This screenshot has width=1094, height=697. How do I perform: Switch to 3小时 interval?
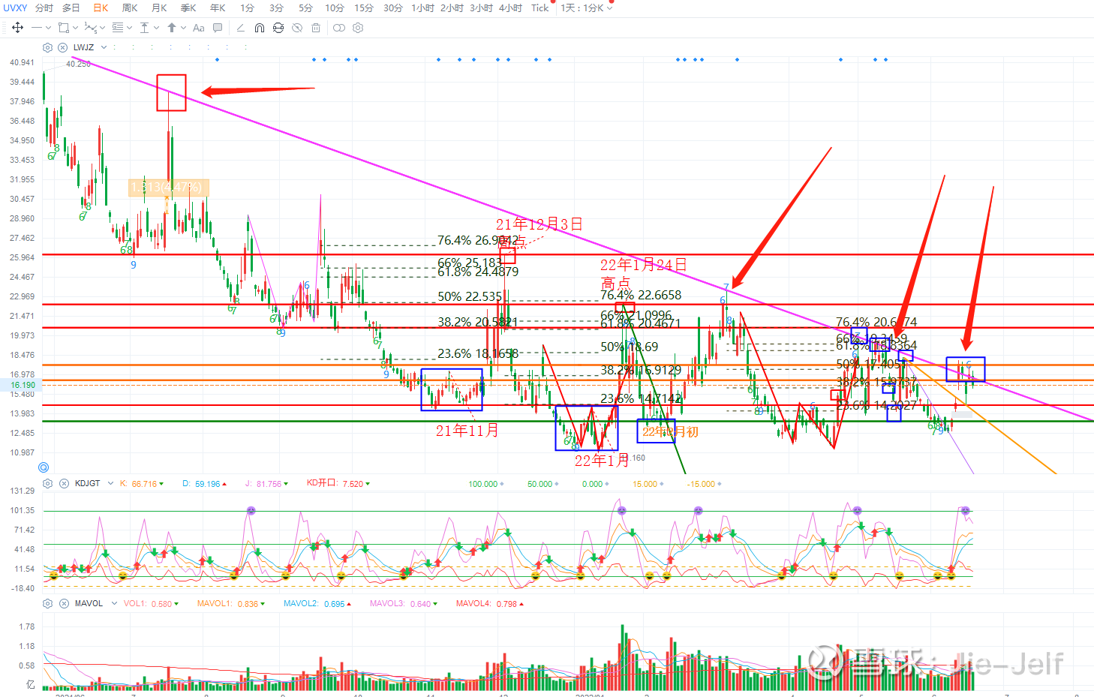point(482,8)
